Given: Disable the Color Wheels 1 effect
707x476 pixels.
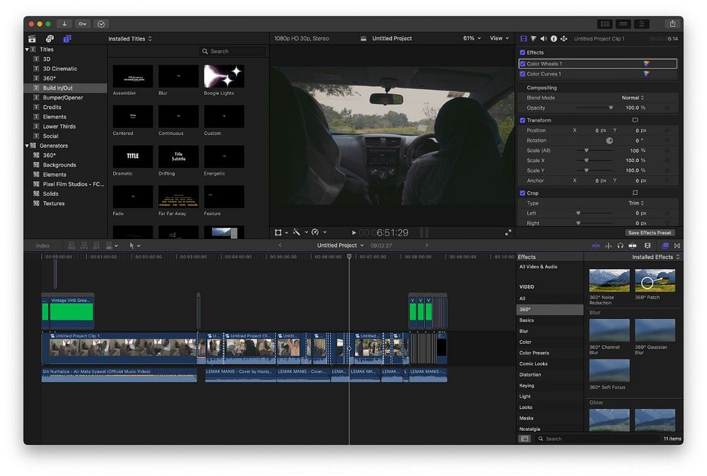Looking at the screenshot, I should 522,64.
